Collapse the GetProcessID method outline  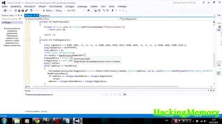(x=29, y=22)
